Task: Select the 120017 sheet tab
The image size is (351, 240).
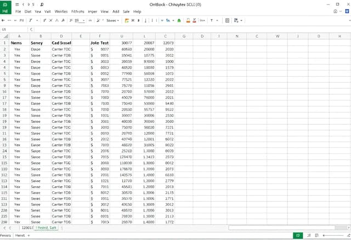Action: [27, 228]
